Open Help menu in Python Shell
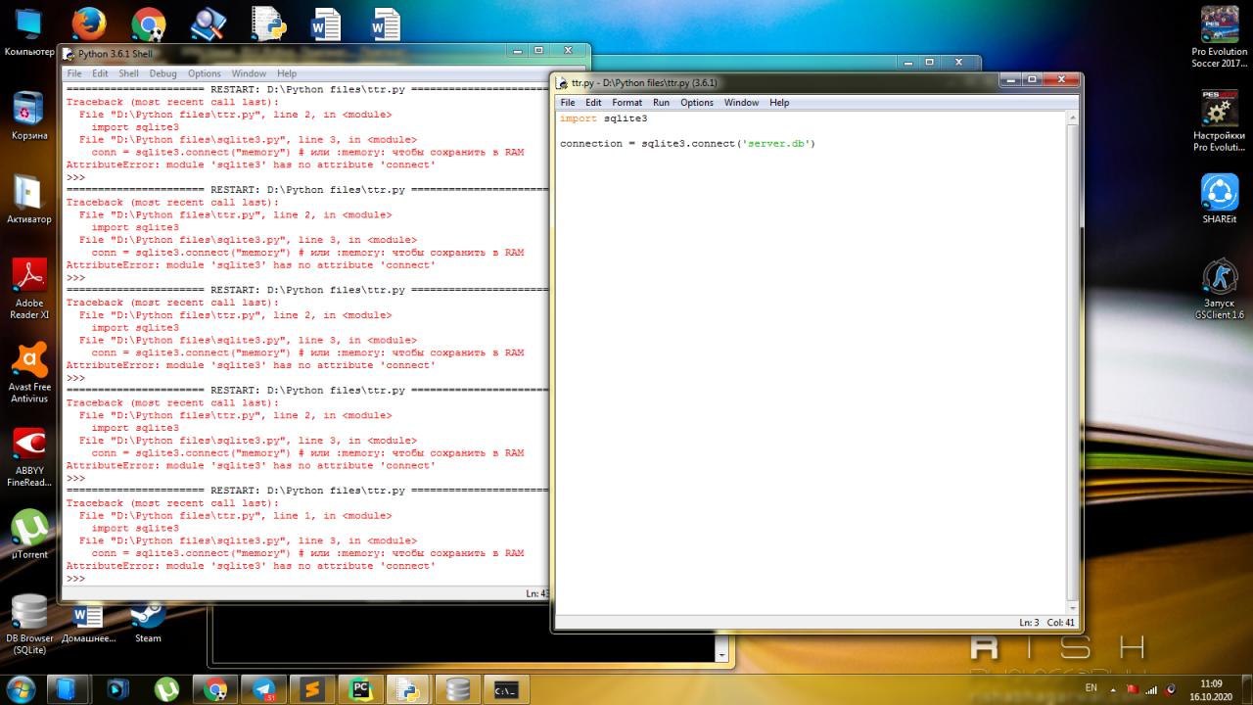The width and height of the screenshot is (1253, 705). 286,73
